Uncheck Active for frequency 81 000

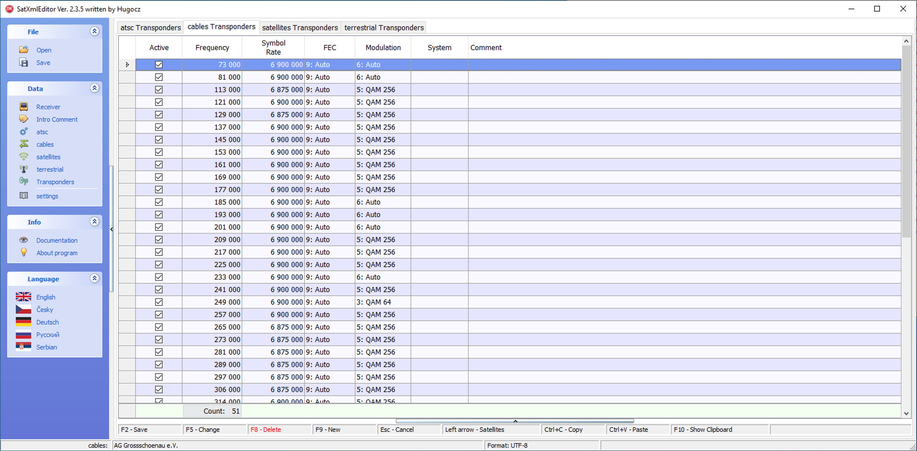[x=159, y=77]
